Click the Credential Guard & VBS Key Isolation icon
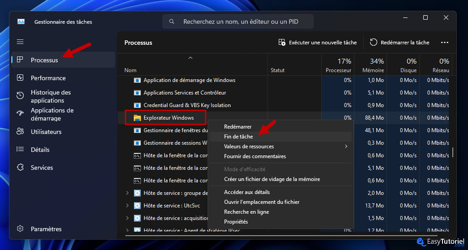This screenshot has width=468, height=250. (137, 105)
